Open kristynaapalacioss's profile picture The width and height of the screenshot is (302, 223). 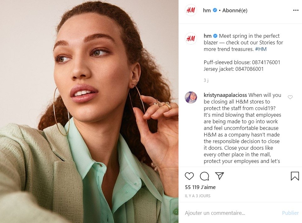[191, 97]
